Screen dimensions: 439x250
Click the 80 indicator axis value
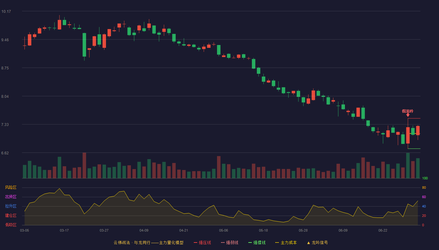(x=424, y=187)
